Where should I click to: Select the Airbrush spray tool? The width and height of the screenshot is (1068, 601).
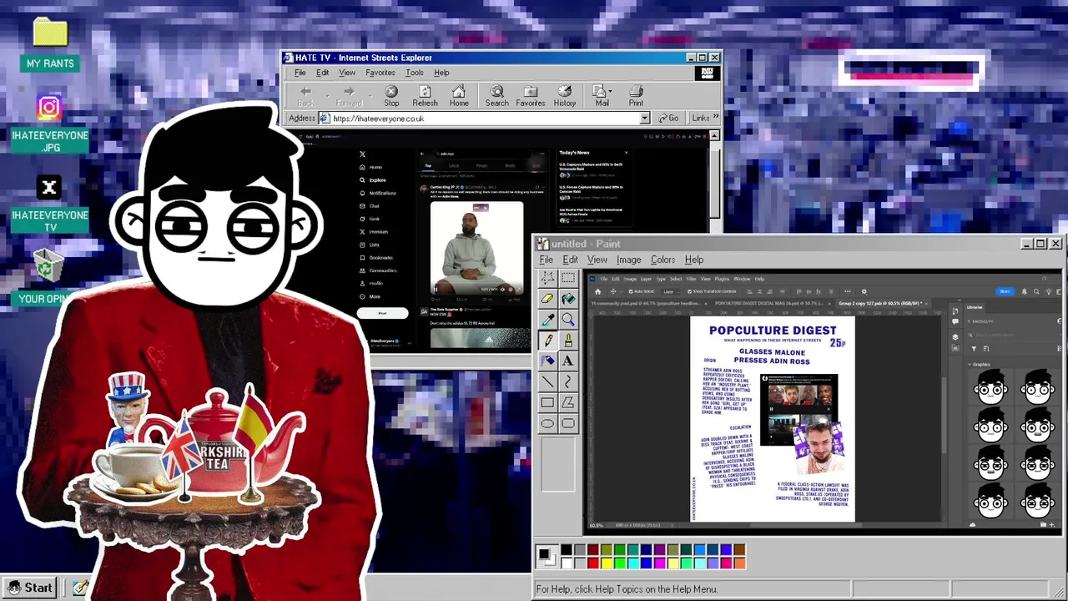547,361
